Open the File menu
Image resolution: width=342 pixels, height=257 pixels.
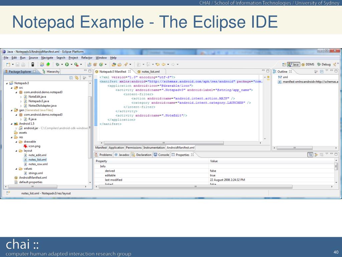[x=6, y=58]
